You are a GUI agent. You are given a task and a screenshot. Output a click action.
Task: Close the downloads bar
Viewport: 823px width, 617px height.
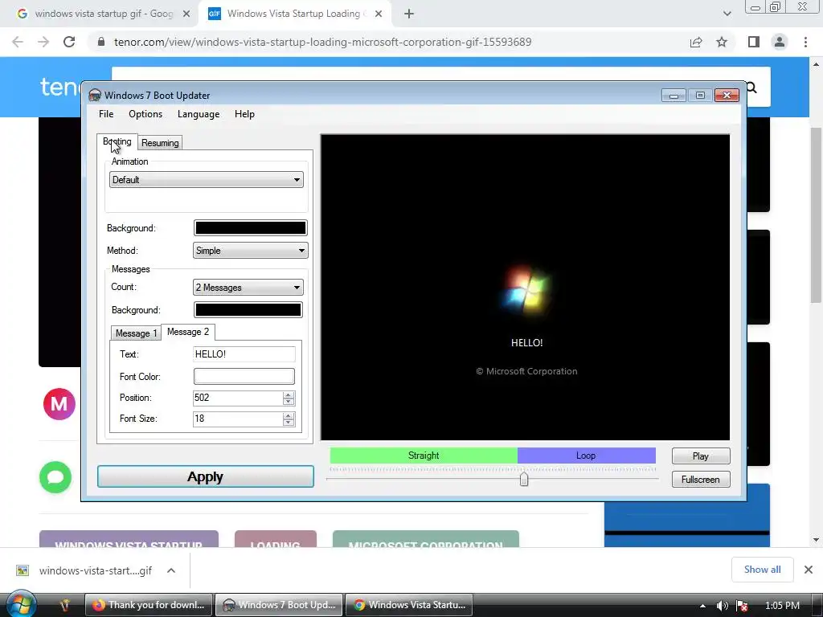click(809, 570)
